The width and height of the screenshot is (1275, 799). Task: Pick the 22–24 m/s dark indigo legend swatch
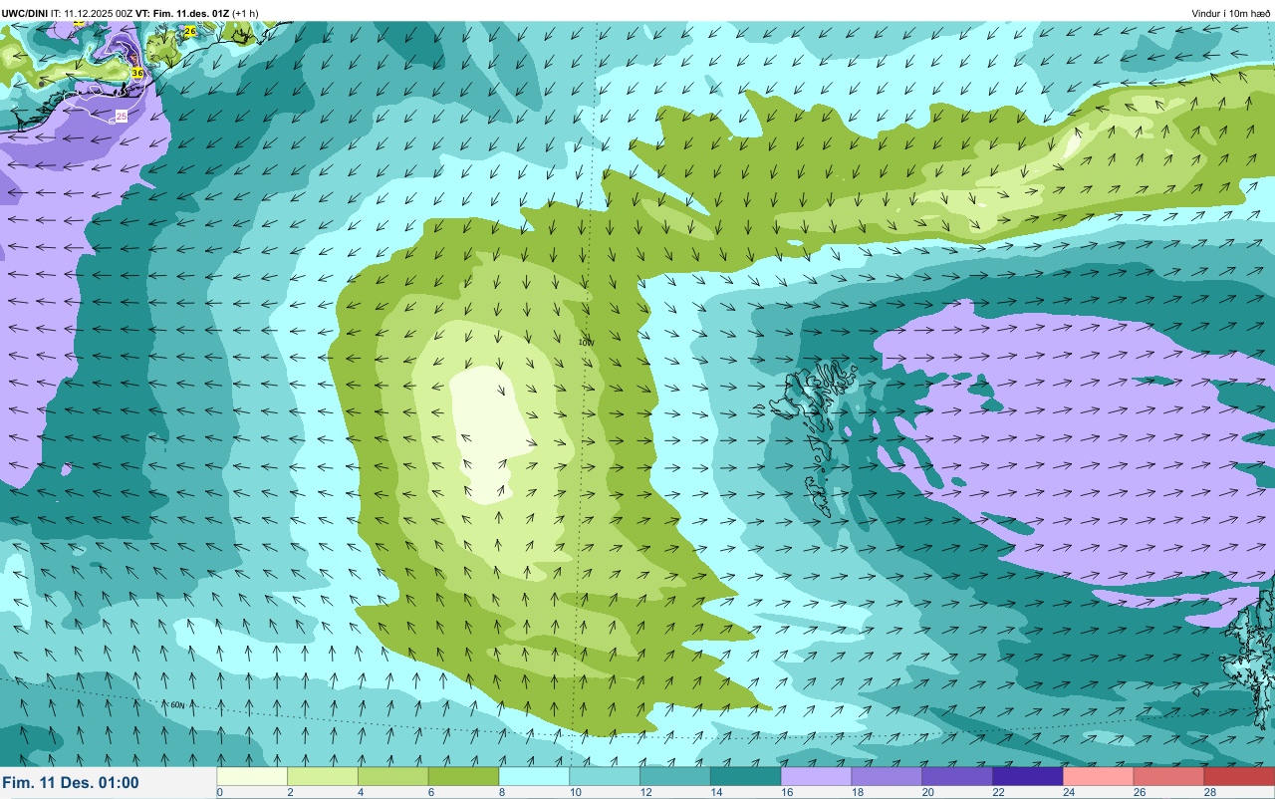[x=1029, y=776]
